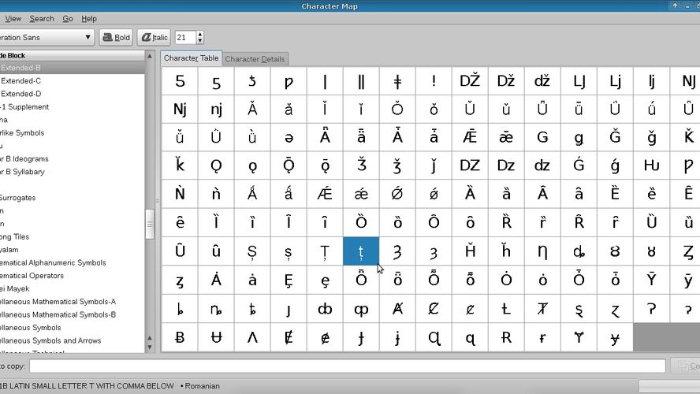Select the turned e 'ǝ' cell

point(289,138)
